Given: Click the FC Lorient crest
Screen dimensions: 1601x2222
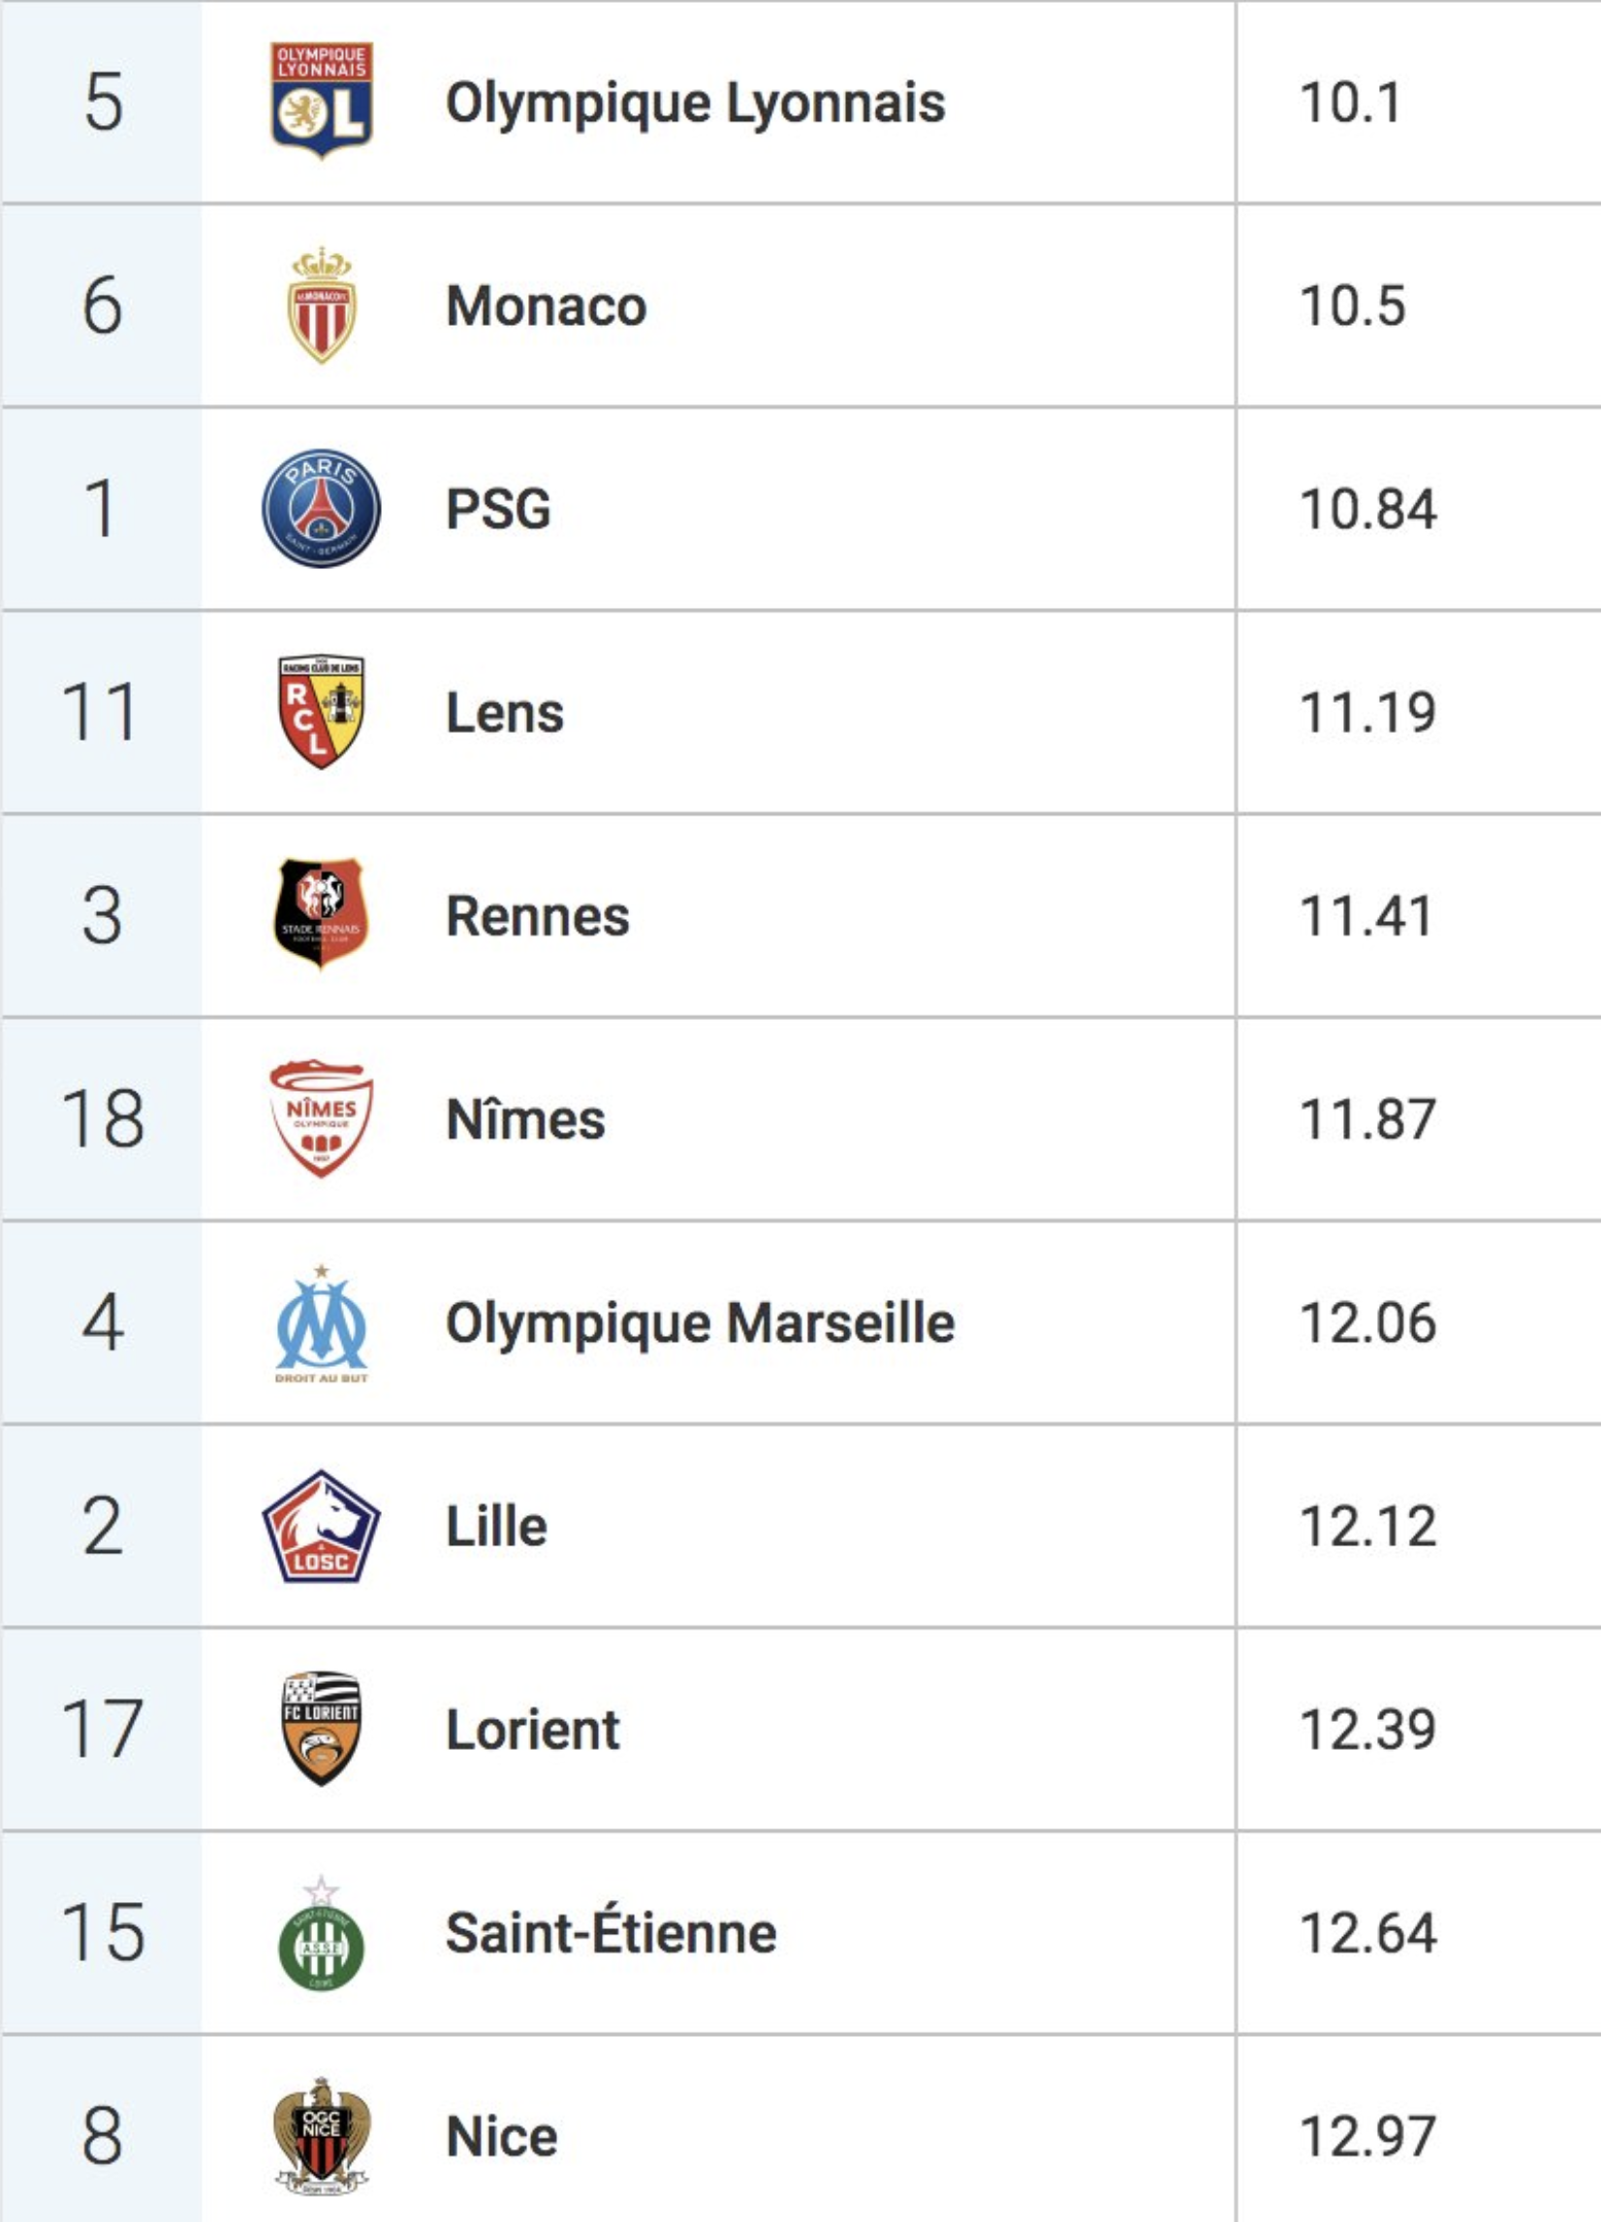Looking at the screenshot, I should pyautogui.click(x=321, y=1730).
